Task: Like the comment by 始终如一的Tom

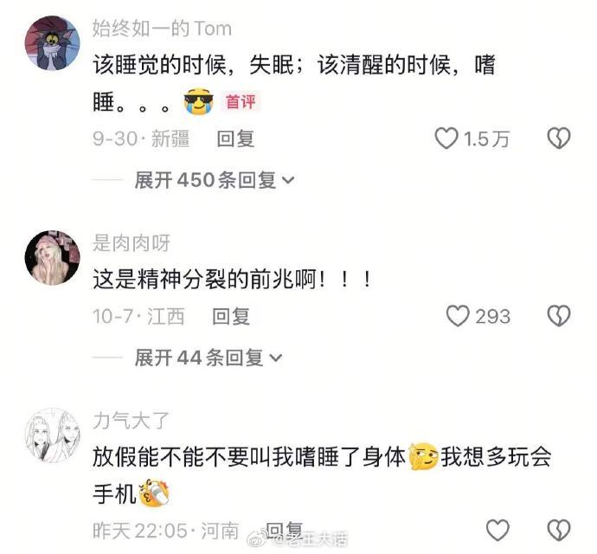Action: [446, 138]
